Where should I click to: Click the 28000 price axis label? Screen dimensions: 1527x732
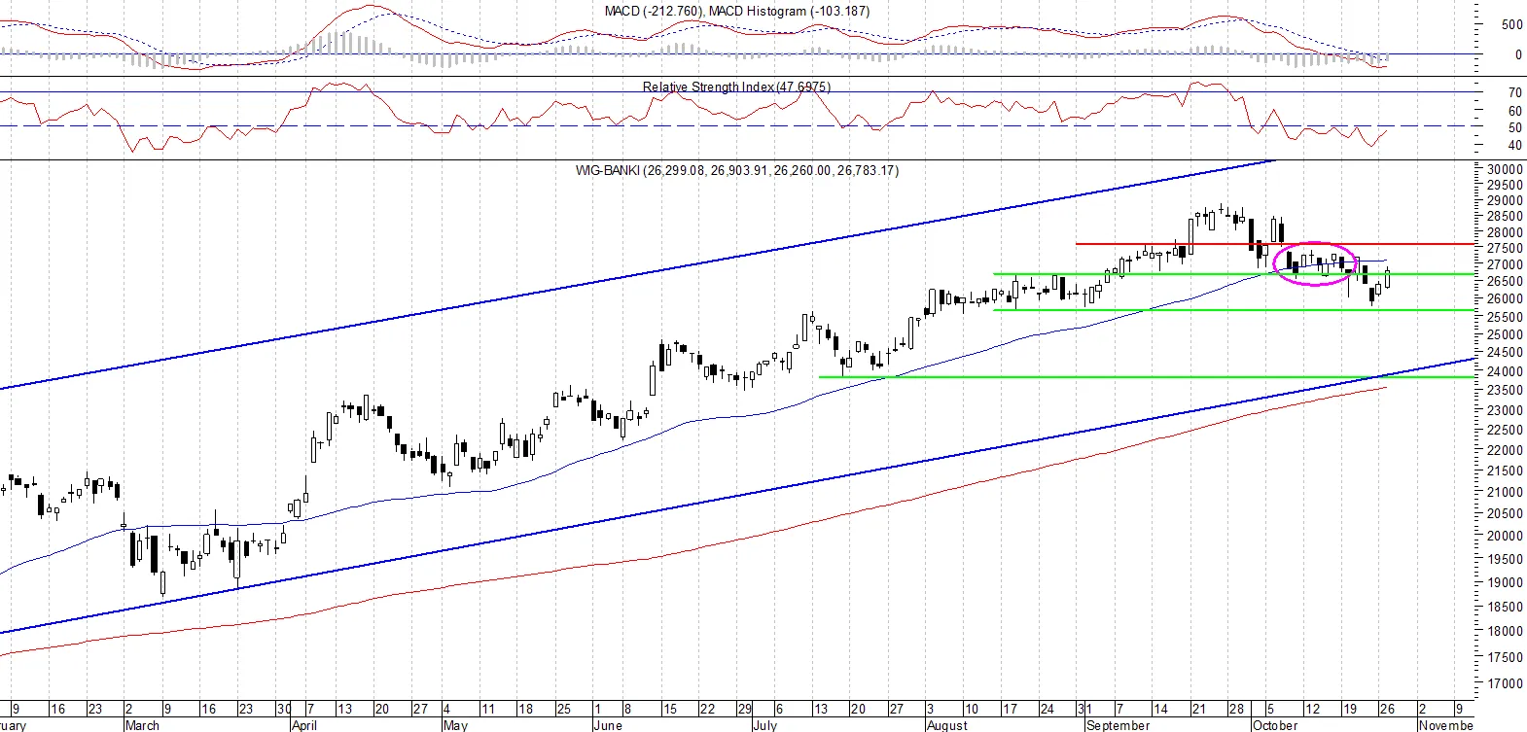tap(1505, 233)
